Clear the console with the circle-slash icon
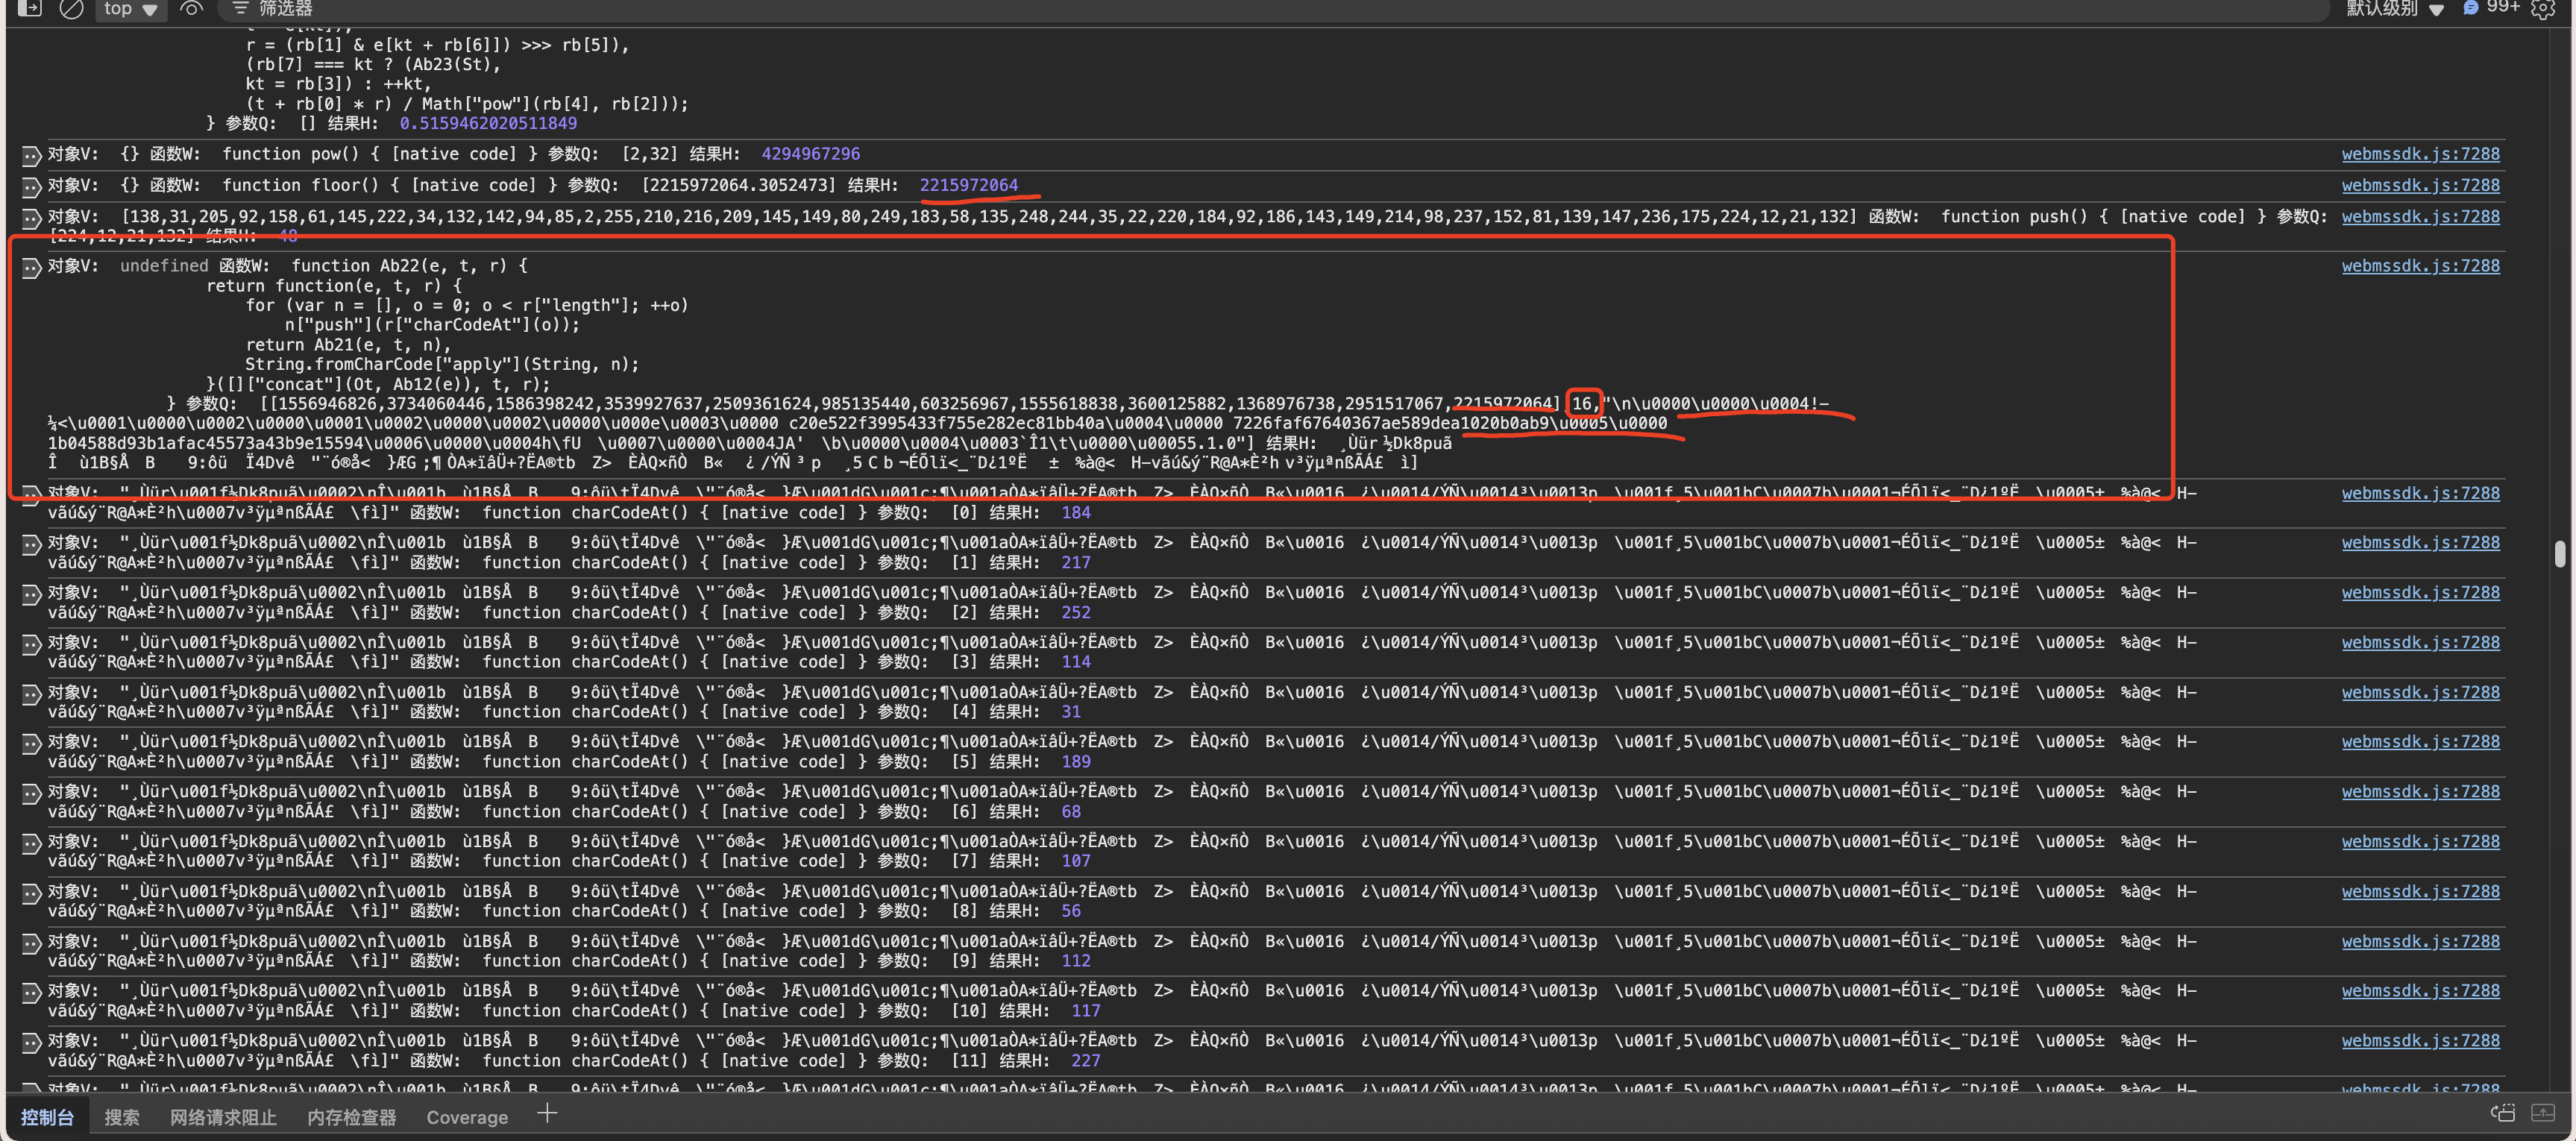The width and height of the screenshot is (2576, 1141). click(71, 8)
